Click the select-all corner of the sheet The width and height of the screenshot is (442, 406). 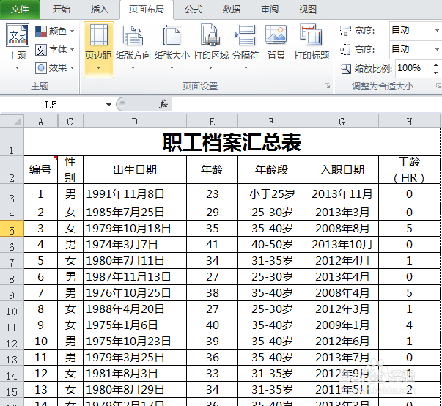tap(12, 121)
